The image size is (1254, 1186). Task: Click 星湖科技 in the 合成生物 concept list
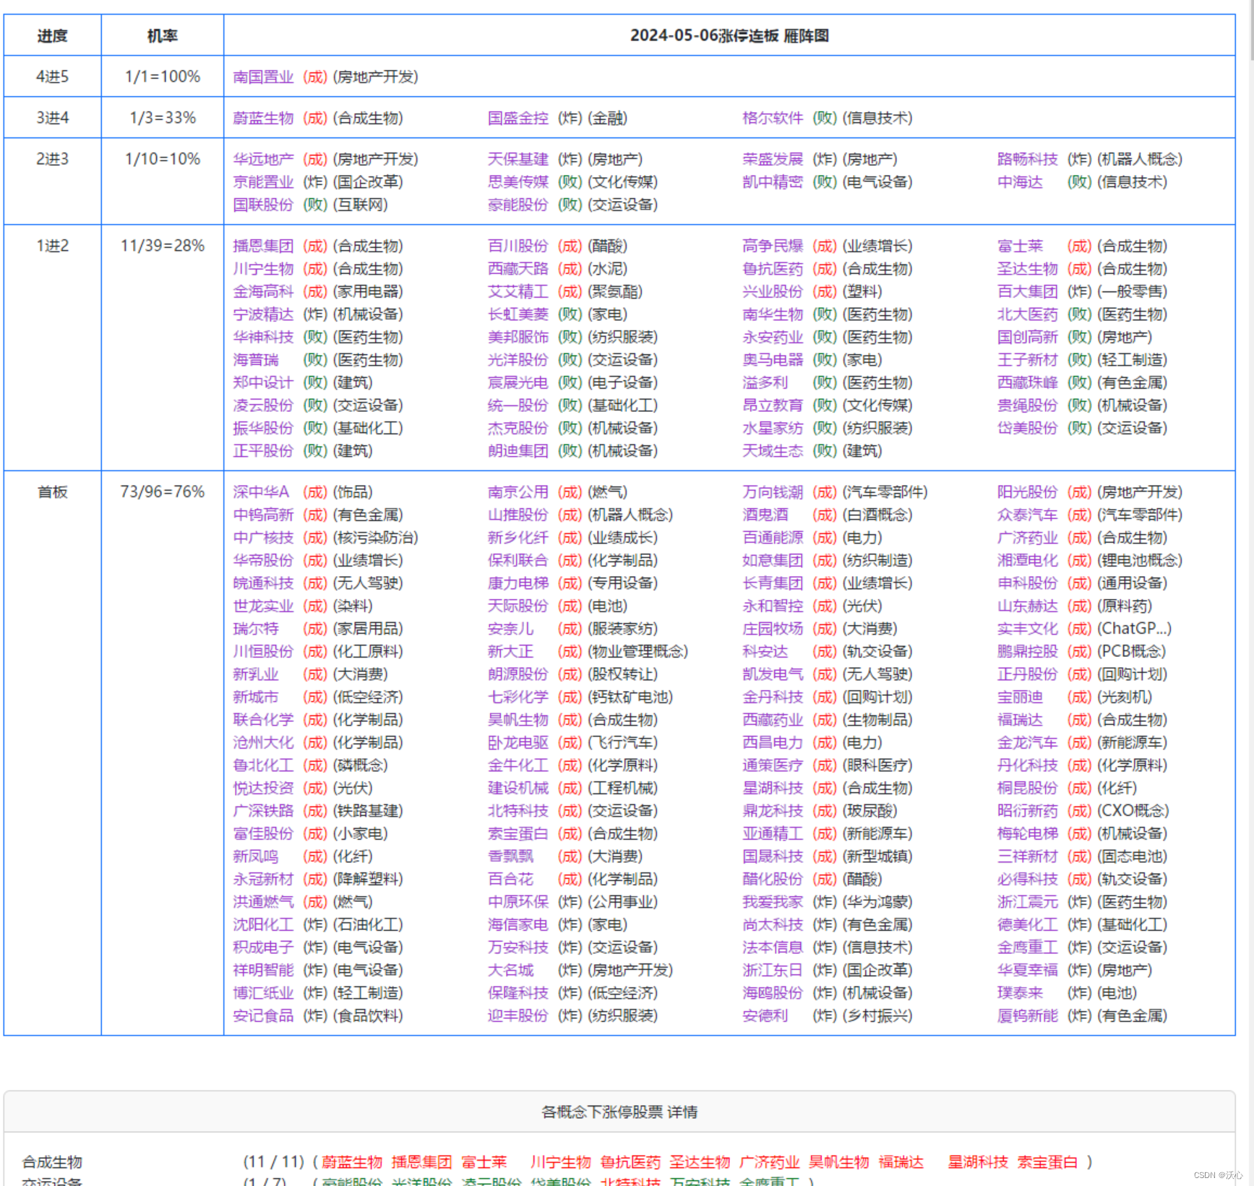978,1162
